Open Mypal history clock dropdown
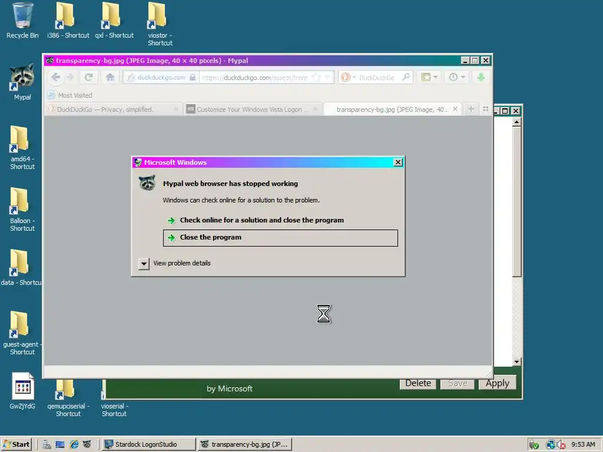Viewport: 603px width, 452px height. tap(457, 77)
